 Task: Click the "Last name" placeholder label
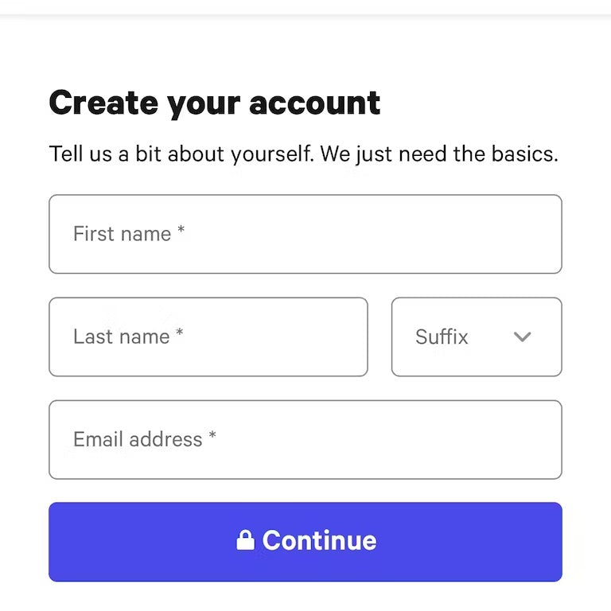(x=121, y=337)
